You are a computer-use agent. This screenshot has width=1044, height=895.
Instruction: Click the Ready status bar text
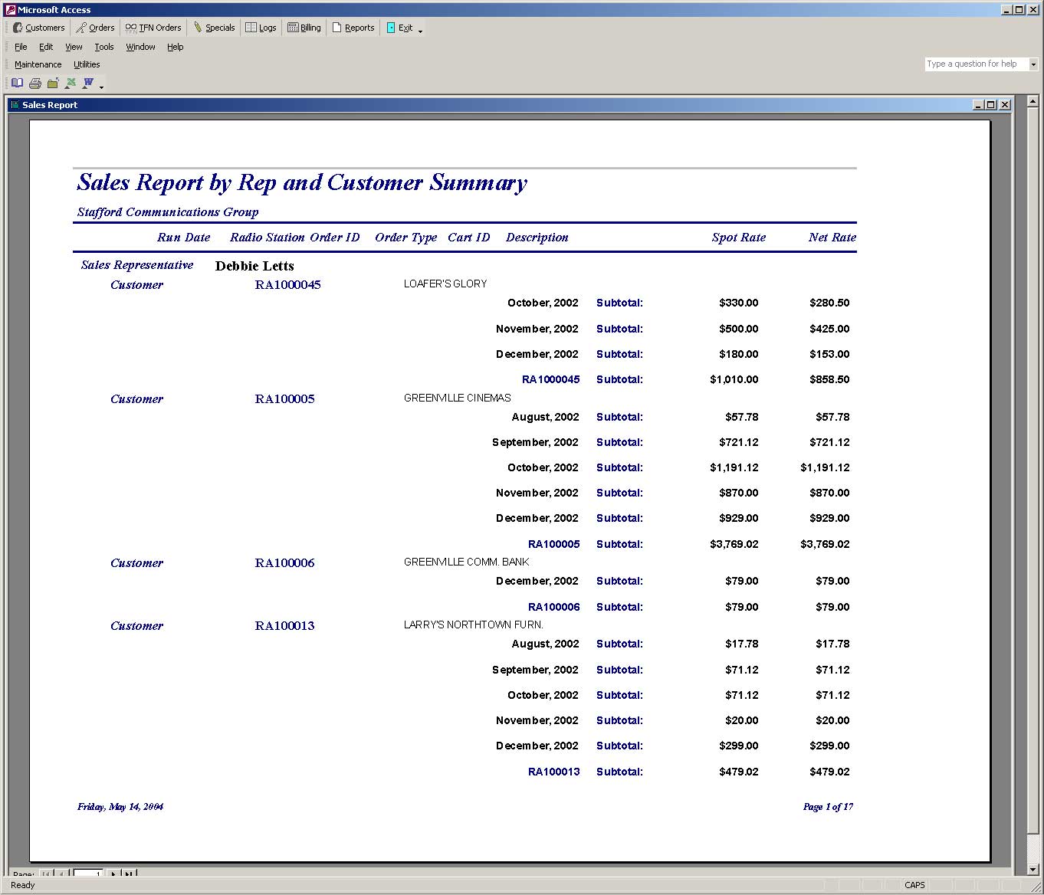tap(22, 885)
